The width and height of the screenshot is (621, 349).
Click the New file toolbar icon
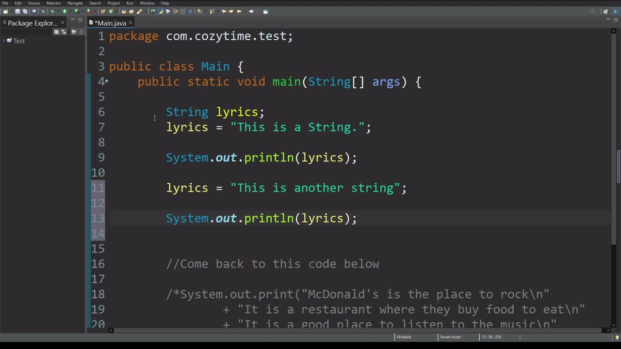point(5,11)
